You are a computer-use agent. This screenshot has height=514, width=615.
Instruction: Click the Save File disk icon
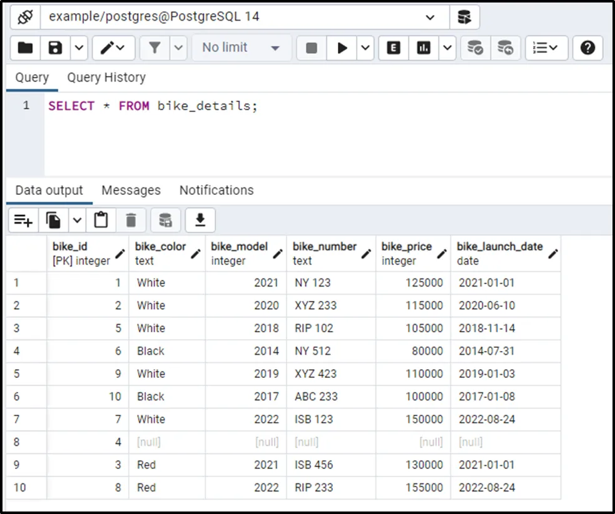point(56,48)
